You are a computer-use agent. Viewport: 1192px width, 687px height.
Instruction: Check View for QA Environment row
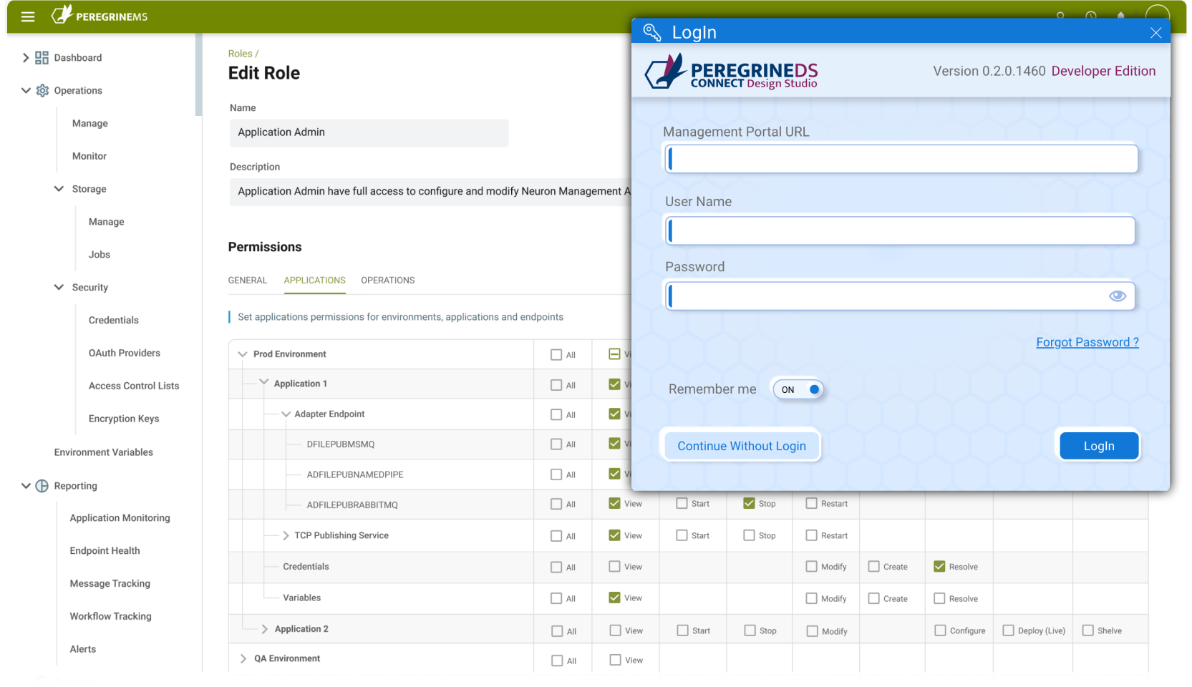click(x=615, y=660)
